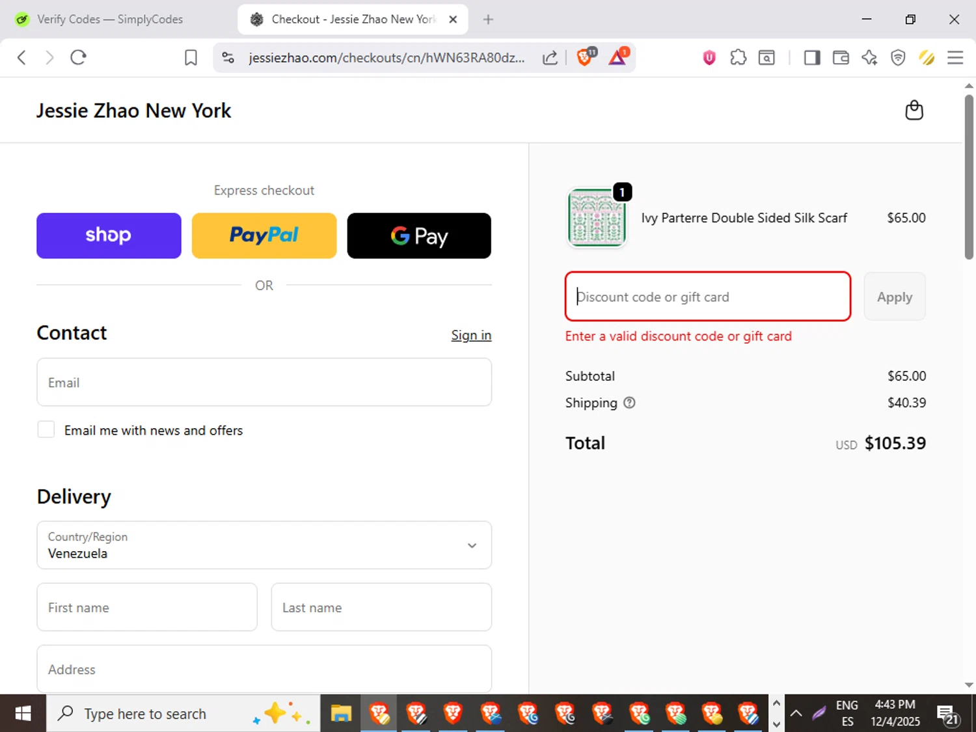Focus the Address field

click(264, 669)
